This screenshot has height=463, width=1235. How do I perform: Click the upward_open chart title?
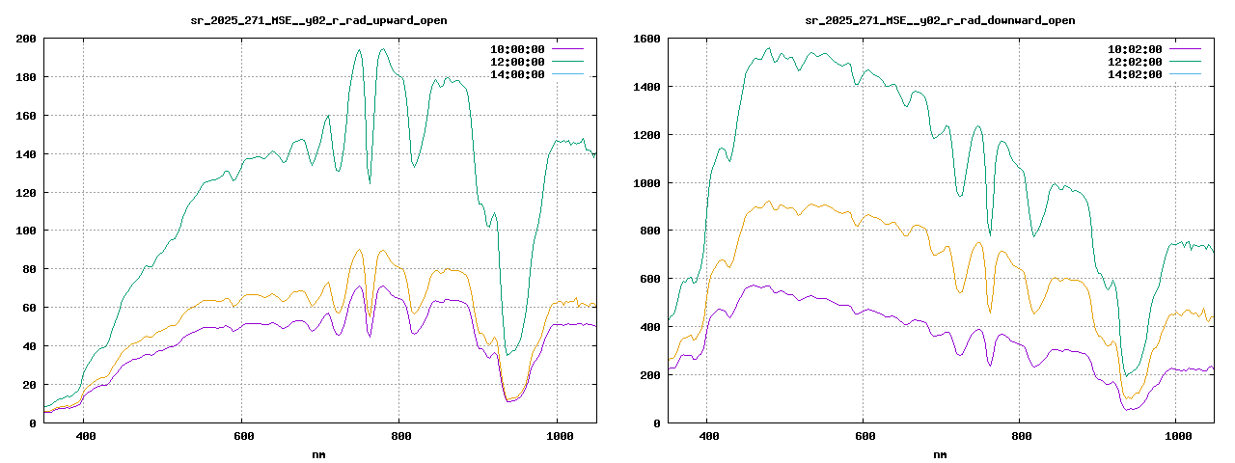click(x=318, y=20)
